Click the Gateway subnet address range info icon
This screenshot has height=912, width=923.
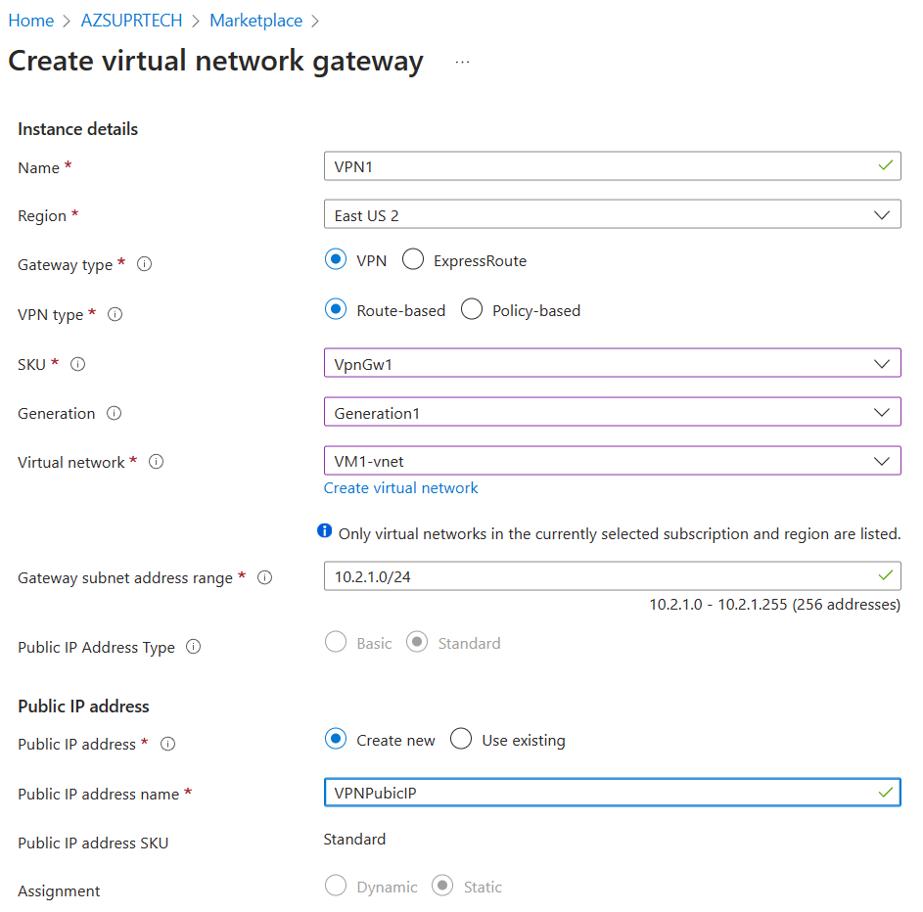pos(264,577)
